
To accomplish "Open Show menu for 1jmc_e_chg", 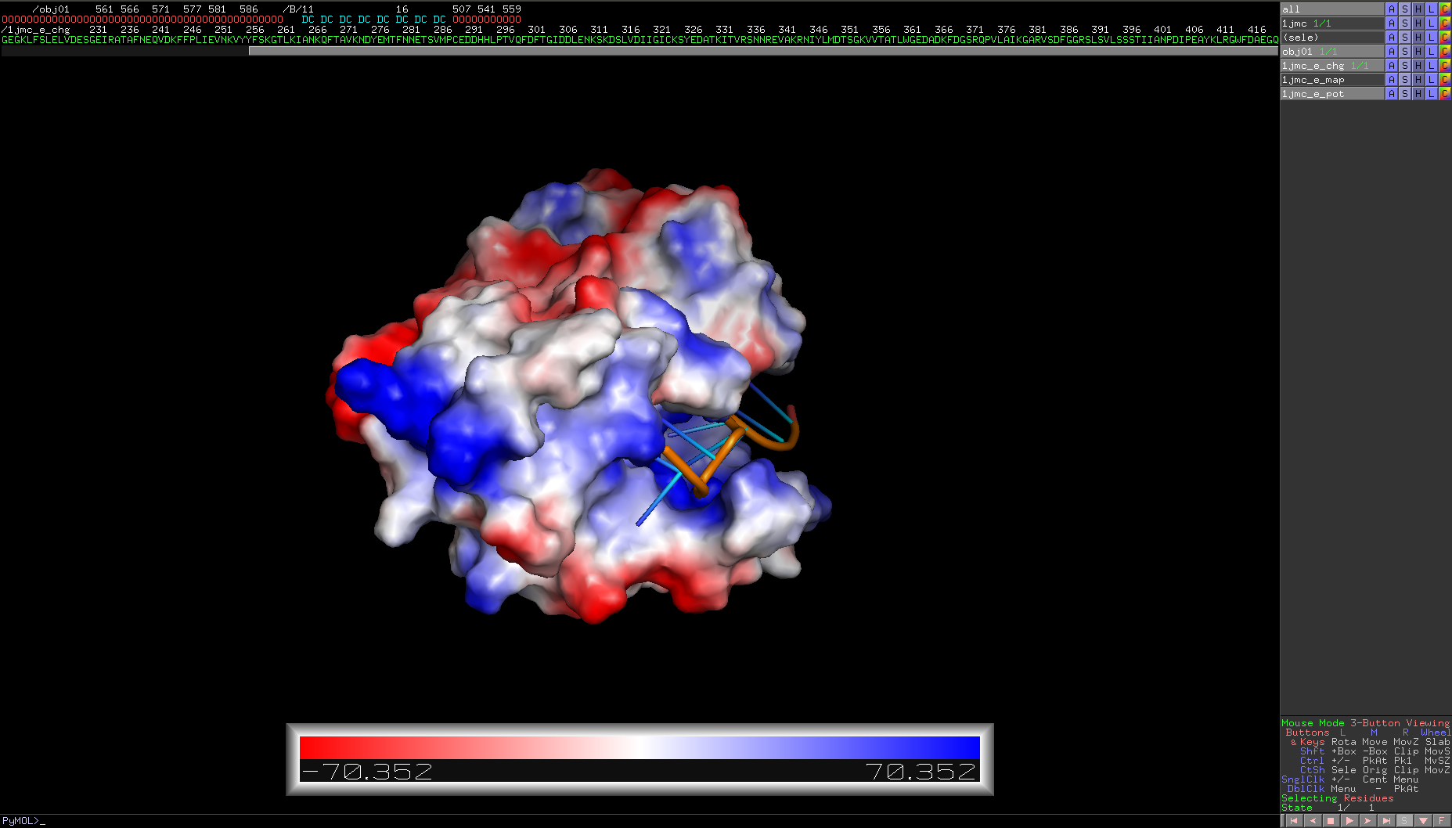I will tap(1405, 66).
